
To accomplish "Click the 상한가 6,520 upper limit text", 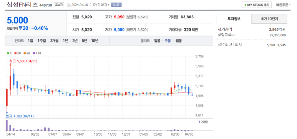I will click(x=137, y=17).
